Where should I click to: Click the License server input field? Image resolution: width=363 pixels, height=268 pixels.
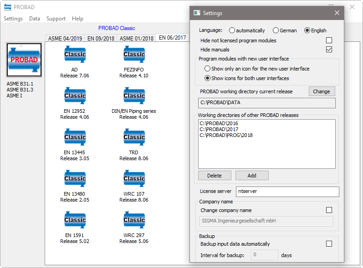pos(287,192)
